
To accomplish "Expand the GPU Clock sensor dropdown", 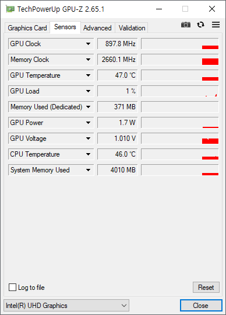I will pyautogui.click(x=88, y=44).
